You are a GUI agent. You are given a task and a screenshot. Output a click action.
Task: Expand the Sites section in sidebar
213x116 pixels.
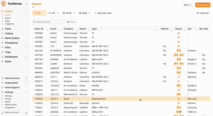(26, 48)
